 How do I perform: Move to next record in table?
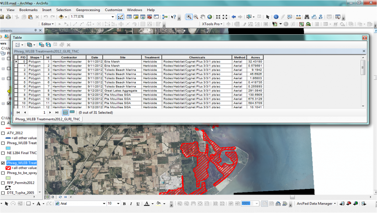click(50, 112)
